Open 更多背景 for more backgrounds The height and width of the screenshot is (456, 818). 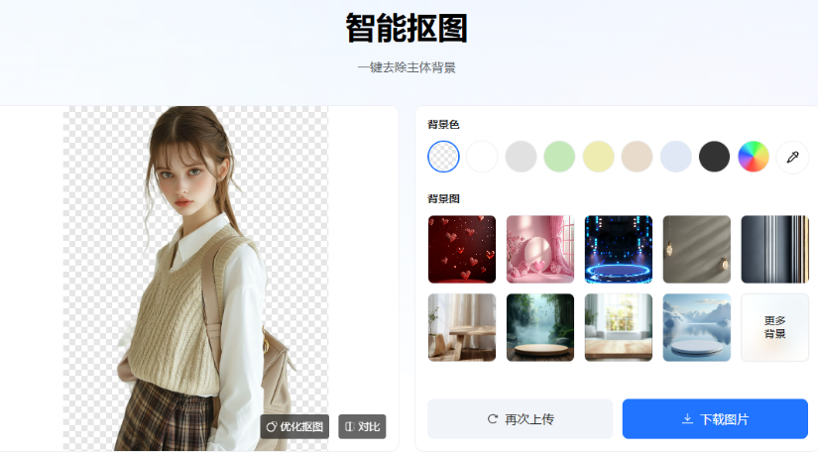(775, 328)
